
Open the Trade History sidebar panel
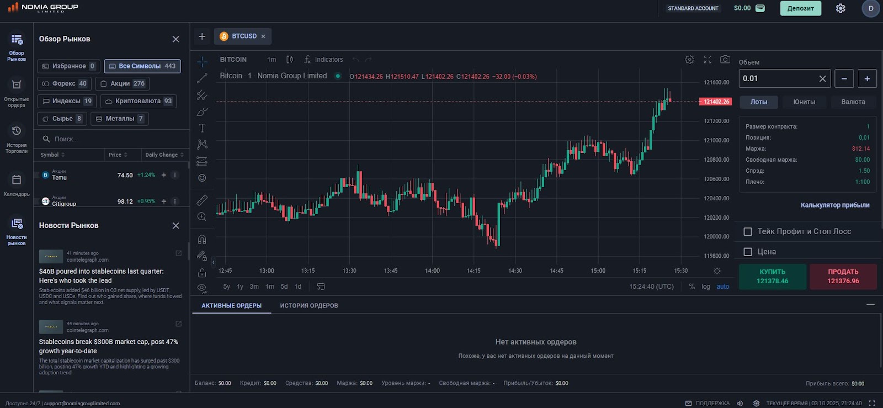pos(17,138)
